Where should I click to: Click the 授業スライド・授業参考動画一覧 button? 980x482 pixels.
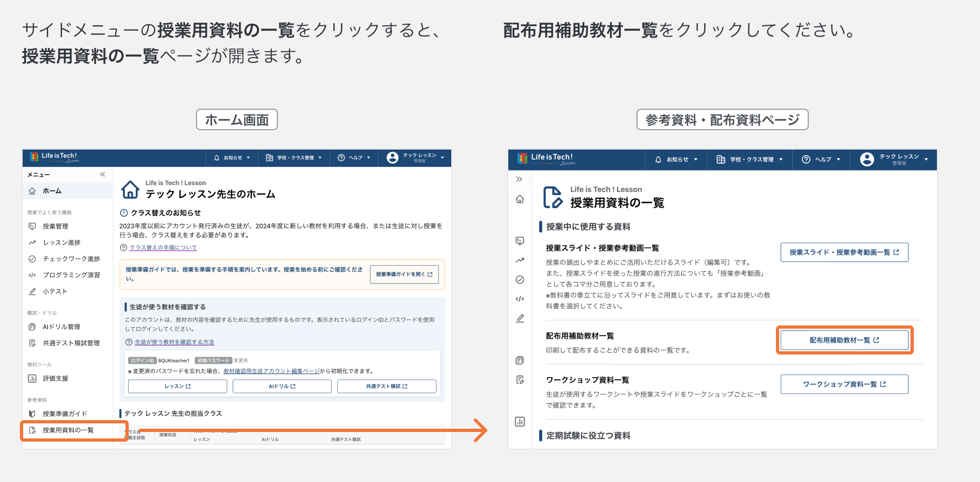844,252
